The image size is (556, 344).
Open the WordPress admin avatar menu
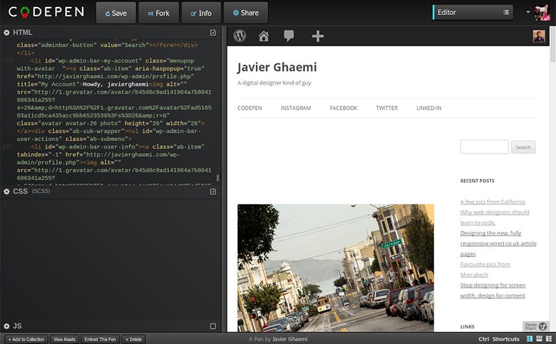click(539, 36)
